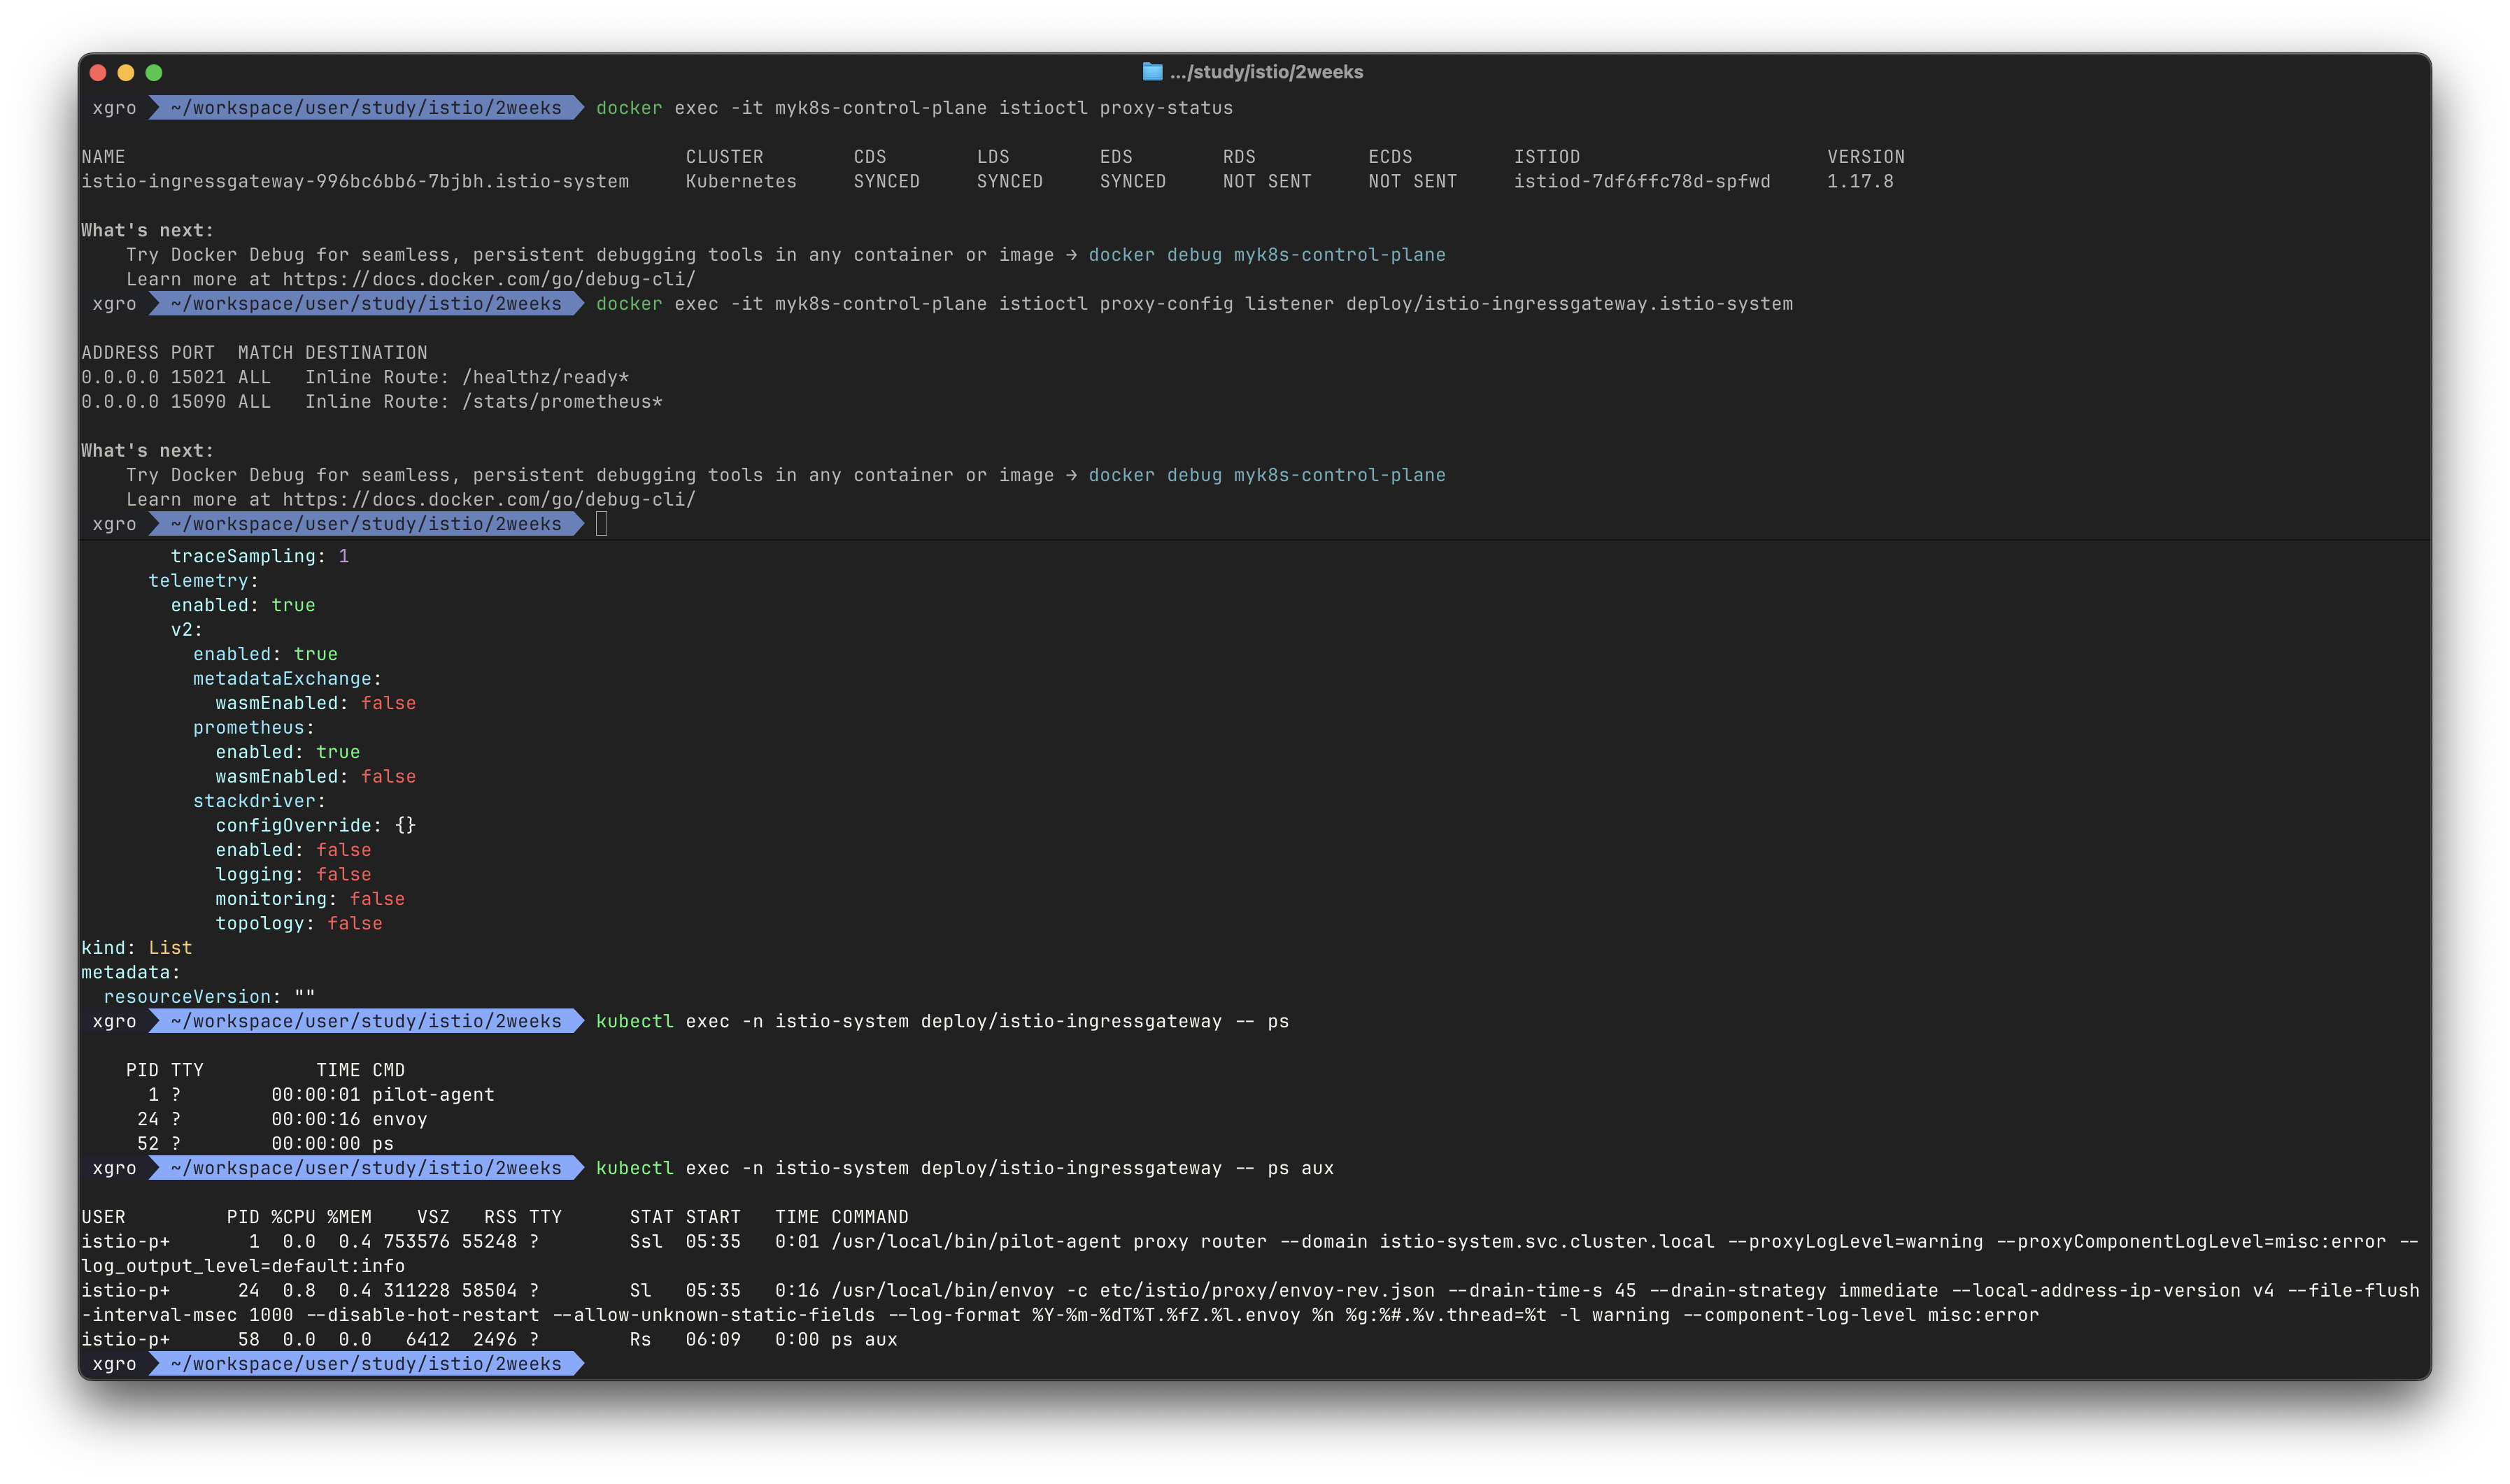Open the docs.docker.com debug-cli link after proxy-config

pos(489,499)
